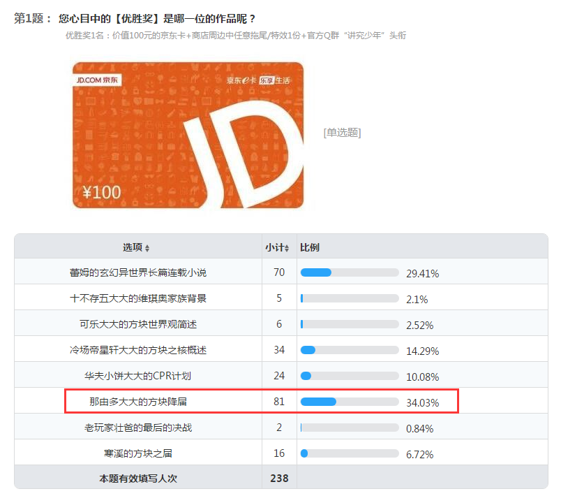Click the [单选题] label
Viewport: 561px width, 496px height.
point(342,133)
